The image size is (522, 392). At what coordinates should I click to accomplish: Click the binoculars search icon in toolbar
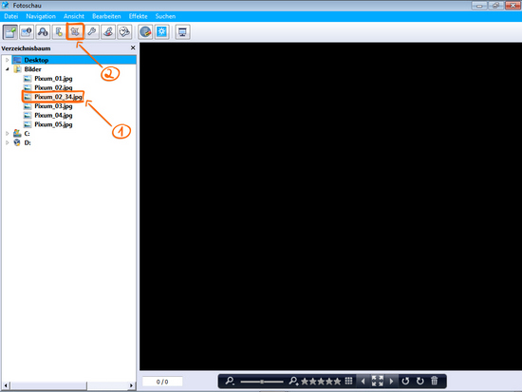point(43,32)
